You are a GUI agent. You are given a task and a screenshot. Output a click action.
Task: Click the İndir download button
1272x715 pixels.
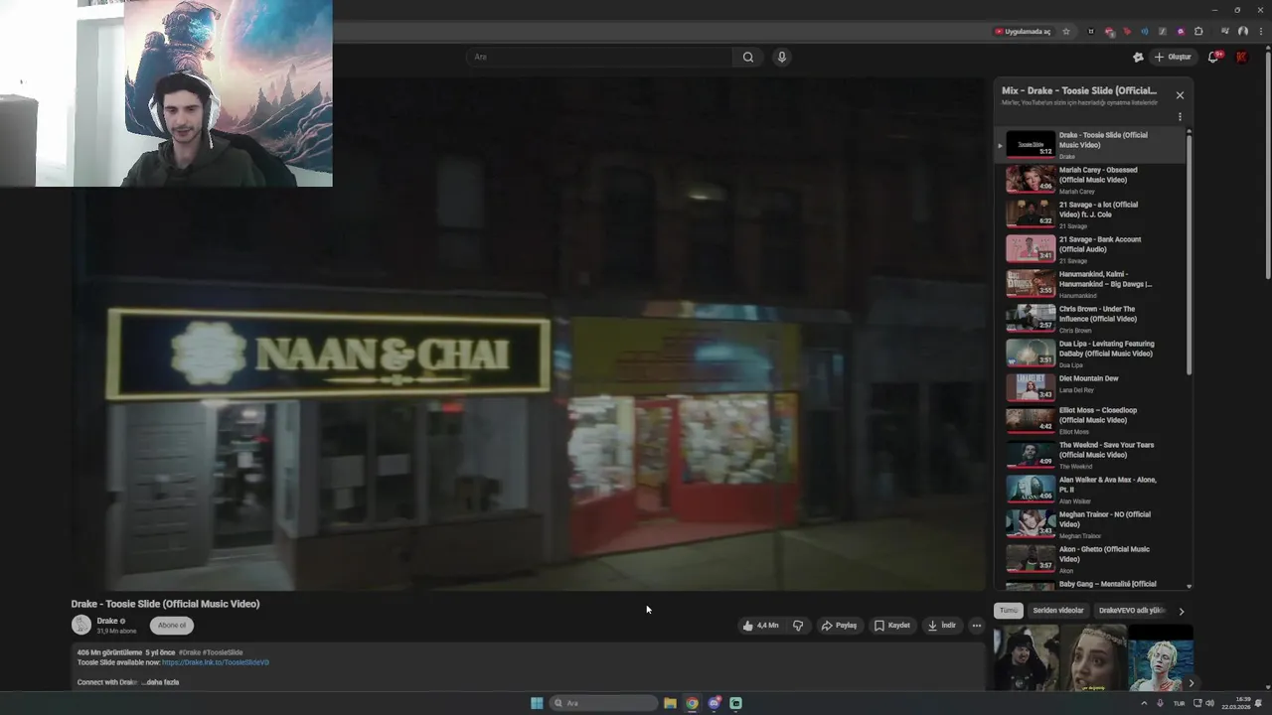pyautogui.click(x=941, y=626)
